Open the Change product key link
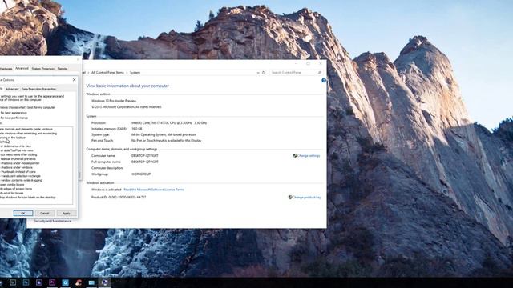Image resolution: width=513 pixels, height=288 pixels. [306, 198]
